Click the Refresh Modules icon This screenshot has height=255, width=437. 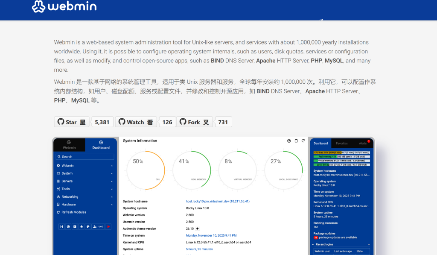coord(58,212)
